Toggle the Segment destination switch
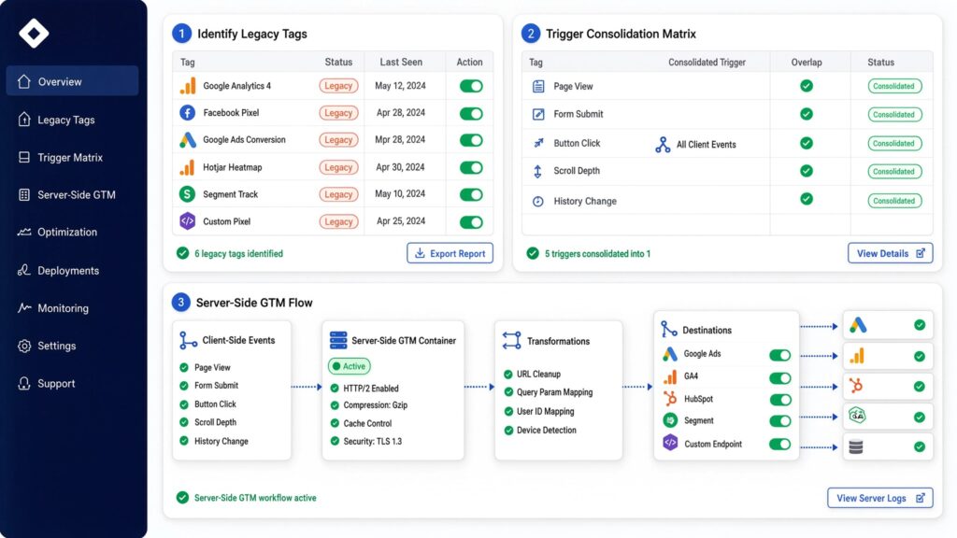Image resolution: width=957 pixels, height=538 pixels. click(x=780, y=421)
